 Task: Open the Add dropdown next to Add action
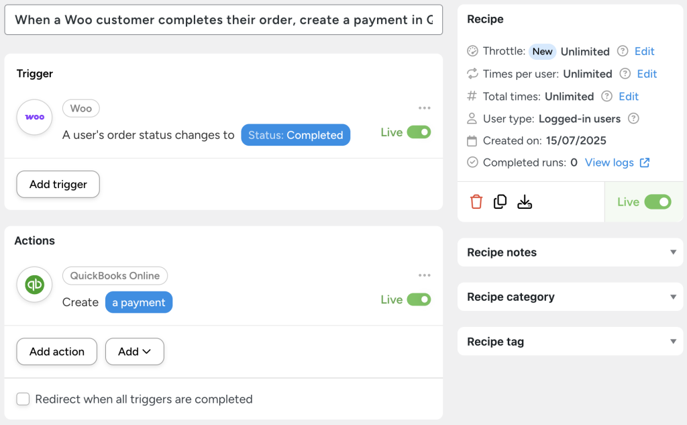pos(134,351)
